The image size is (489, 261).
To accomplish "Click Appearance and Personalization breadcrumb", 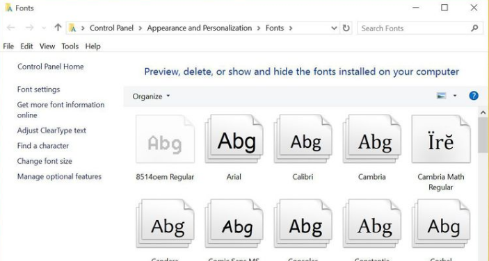I will pos(200,28).
